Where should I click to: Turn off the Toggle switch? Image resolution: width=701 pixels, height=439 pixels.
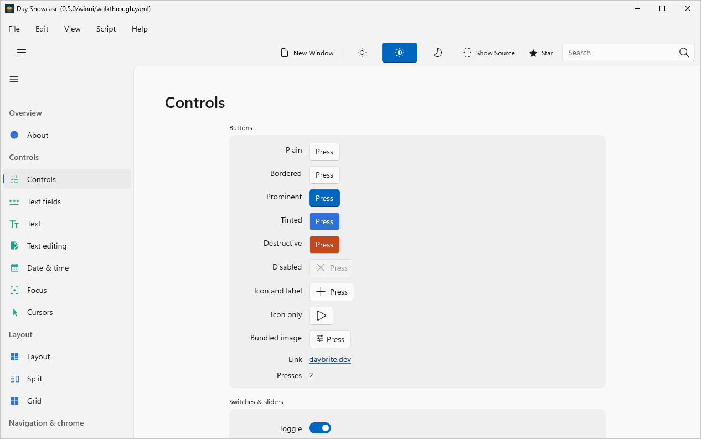pos(320,428)
